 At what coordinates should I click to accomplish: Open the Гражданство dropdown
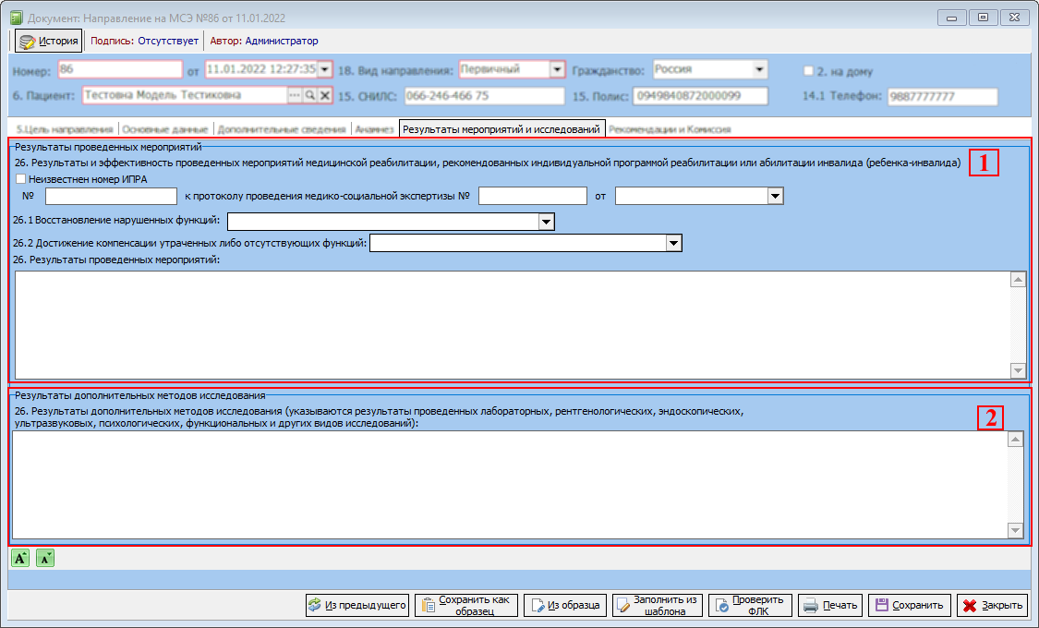(759, 69)
